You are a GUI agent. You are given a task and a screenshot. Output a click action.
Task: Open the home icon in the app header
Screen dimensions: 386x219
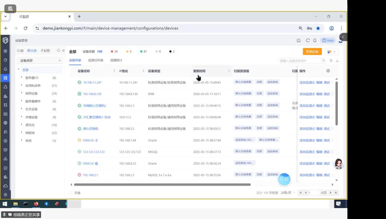298,40
